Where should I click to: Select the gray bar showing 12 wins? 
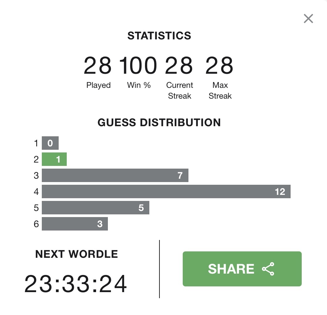point(166,191)
